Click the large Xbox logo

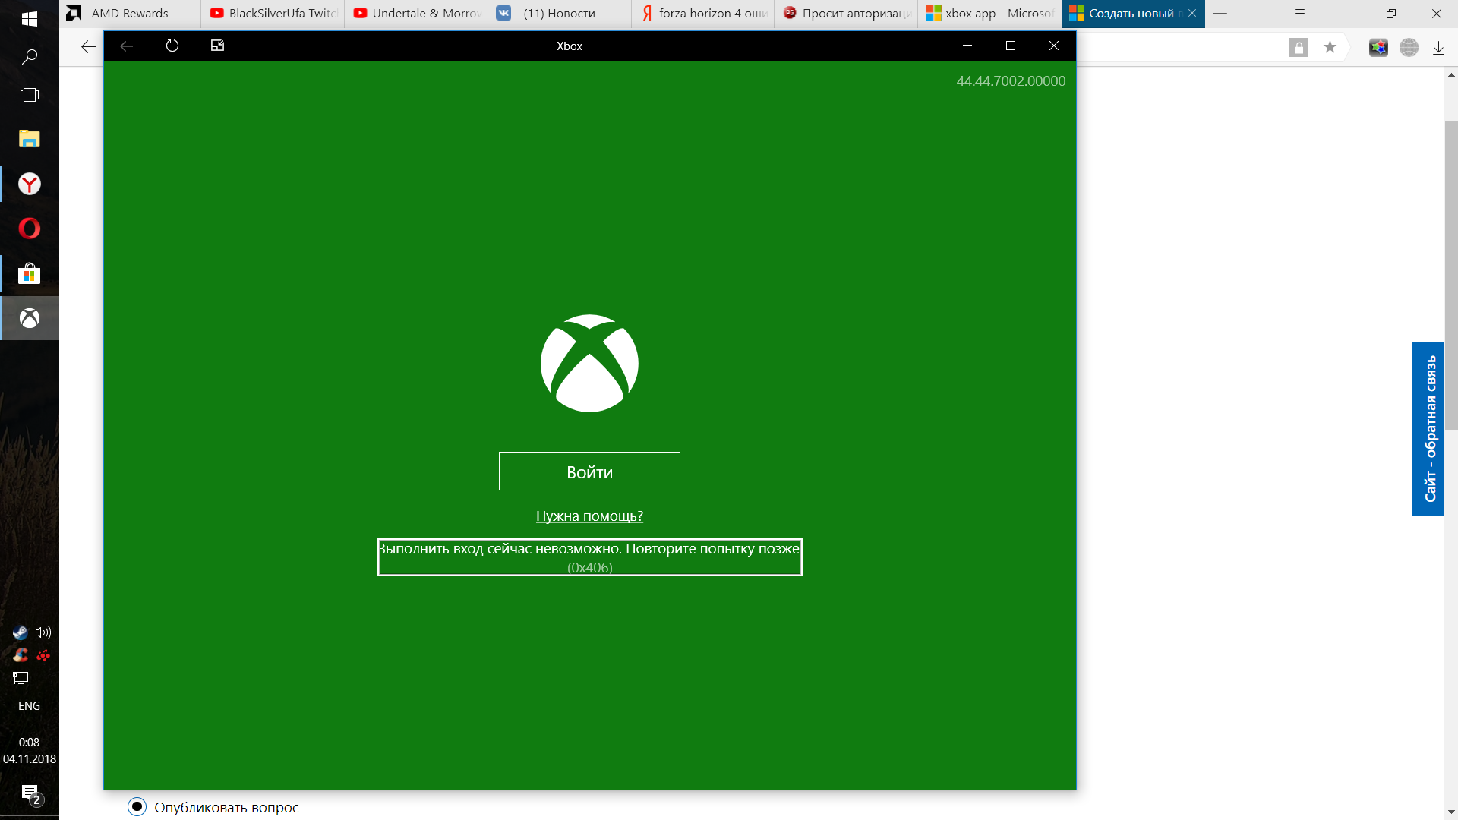(589, 363)
